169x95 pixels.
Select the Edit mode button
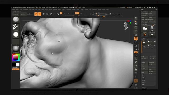pyautogui.click(x=36, y=14)
